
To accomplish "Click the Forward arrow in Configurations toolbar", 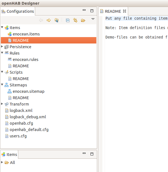I will (49, 20).
